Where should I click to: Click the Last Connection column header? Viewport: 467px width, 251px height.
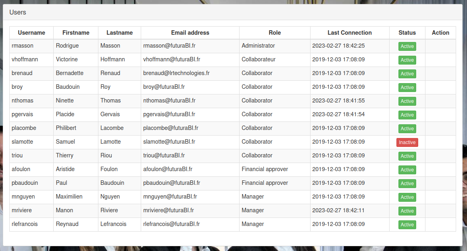[x=349, y=33]
